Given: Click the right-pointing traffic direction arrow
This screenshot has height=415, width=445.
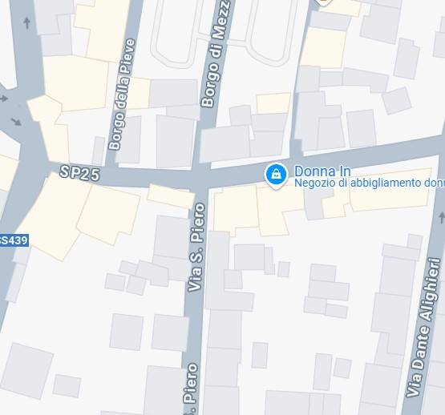Looking at the screenshot, I should (x=4, y=99).
